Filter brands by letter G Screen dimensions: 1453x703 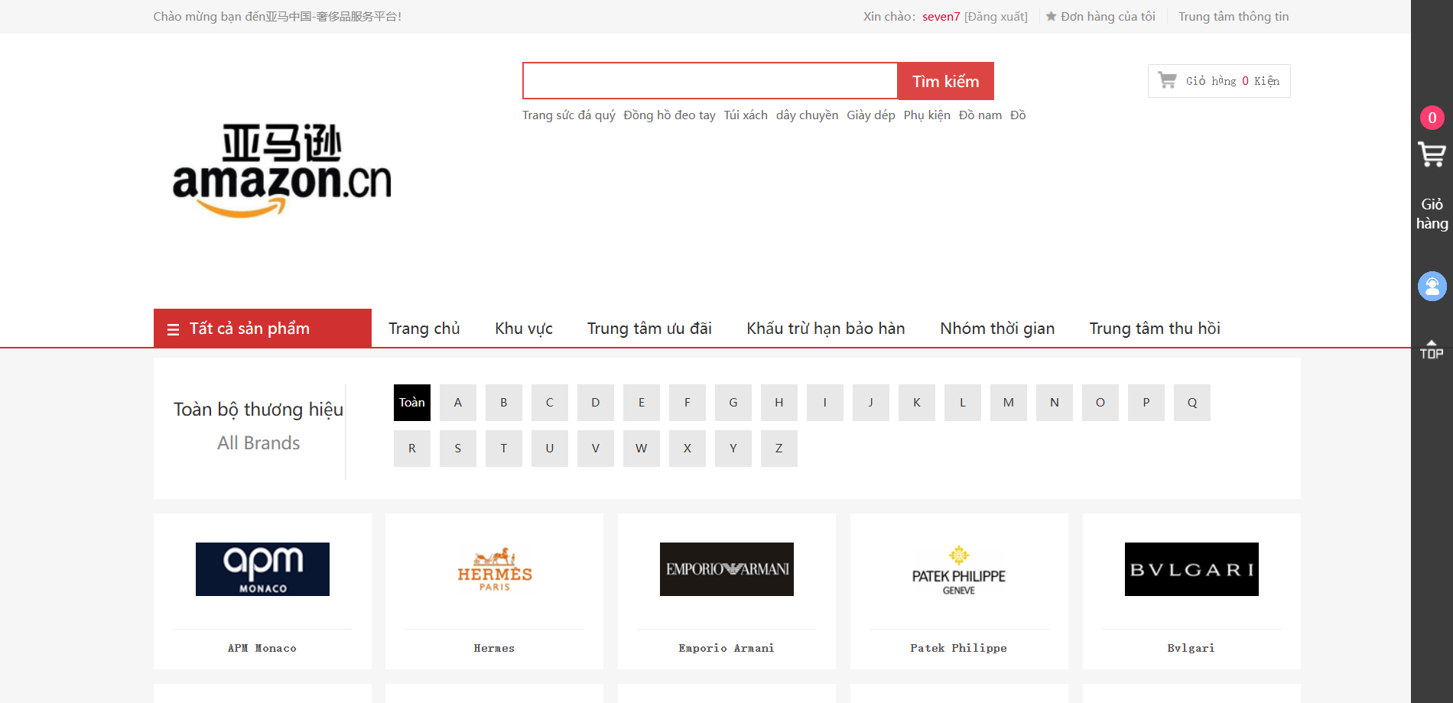(x=733, y=403)
